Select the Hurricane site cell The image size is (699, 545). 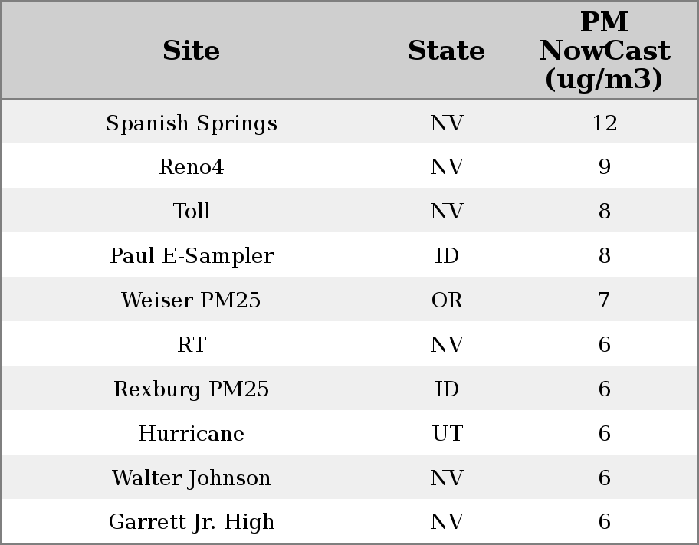(x=191, y=434)
